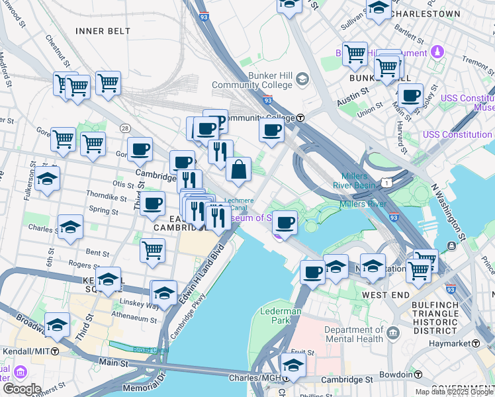This screenshot has height=397, width=495.
Task: Click the restaurant marker on Edwin H Land Blvd
Action: point(218,220)
